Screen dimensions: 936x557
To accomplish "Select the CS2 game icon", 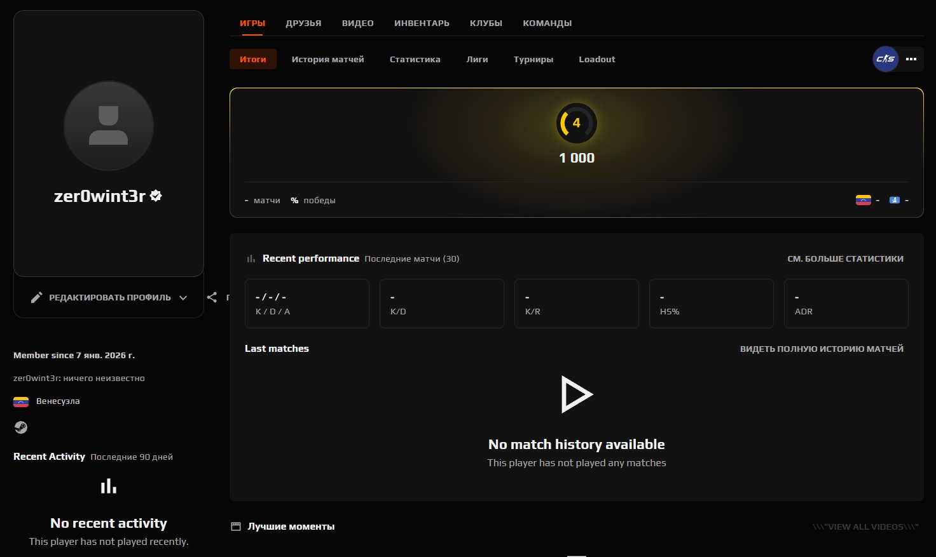I will pos(885,59).
